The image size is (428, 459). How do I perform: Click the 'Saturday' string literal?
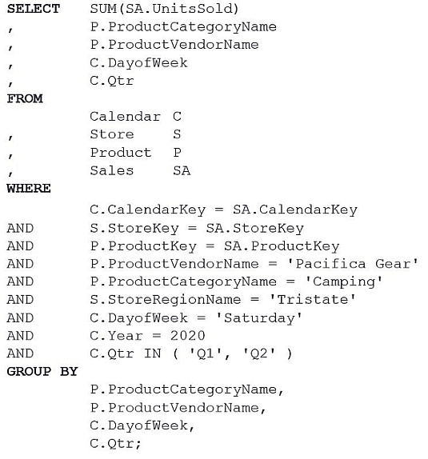click(x=258, y=318)
